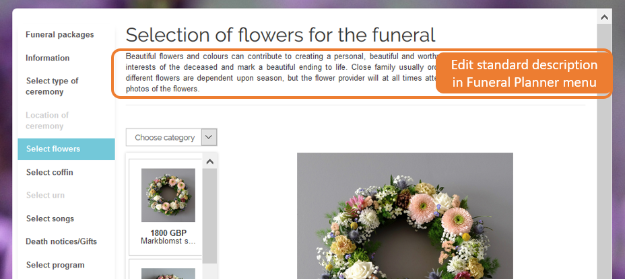Select the Select flowers menu item
625x279 pixels.
(x=66, y=149)
